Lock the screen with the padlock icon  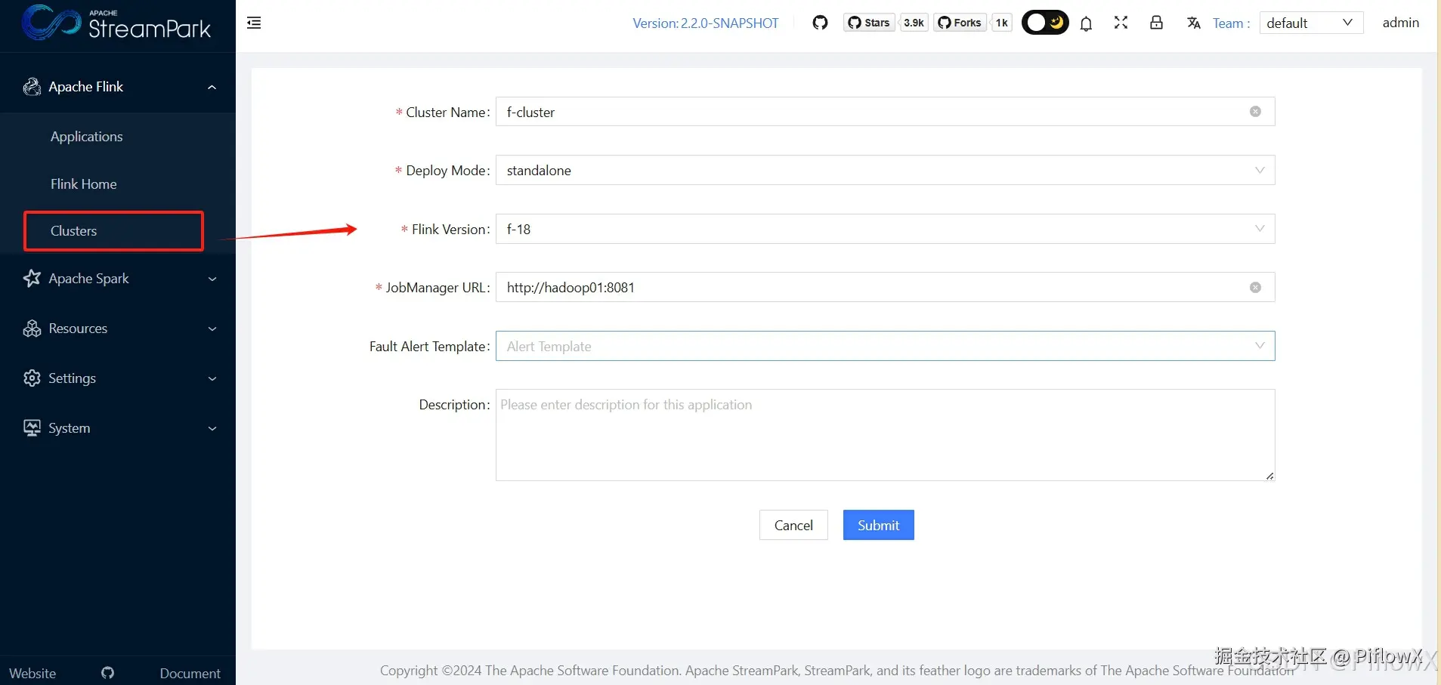click(1156, 23)
